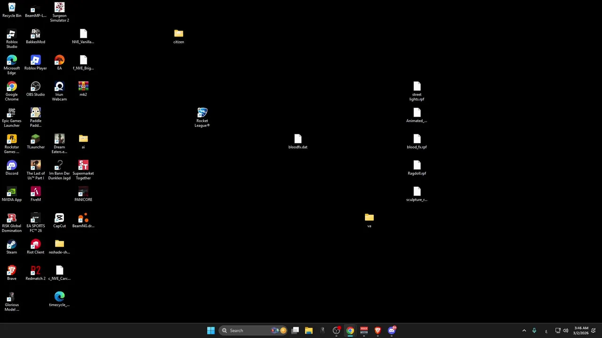
Task: Select the citizen folder
Action: 179,37
